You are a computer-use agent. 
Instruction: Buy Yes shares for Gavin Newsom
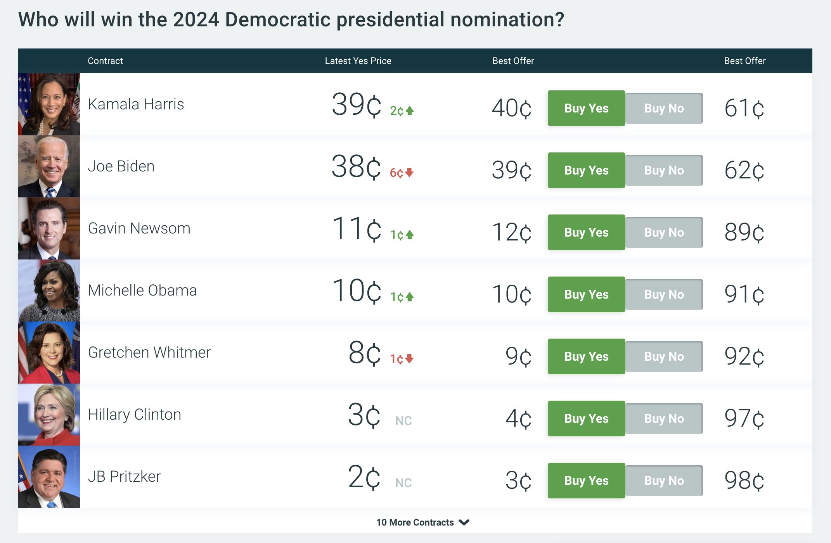pos(586,232)
